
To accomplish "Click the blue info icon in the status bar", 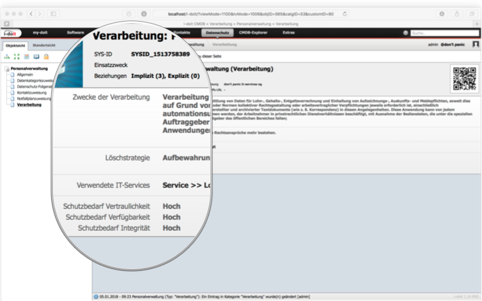I will [x=96, y=297].
